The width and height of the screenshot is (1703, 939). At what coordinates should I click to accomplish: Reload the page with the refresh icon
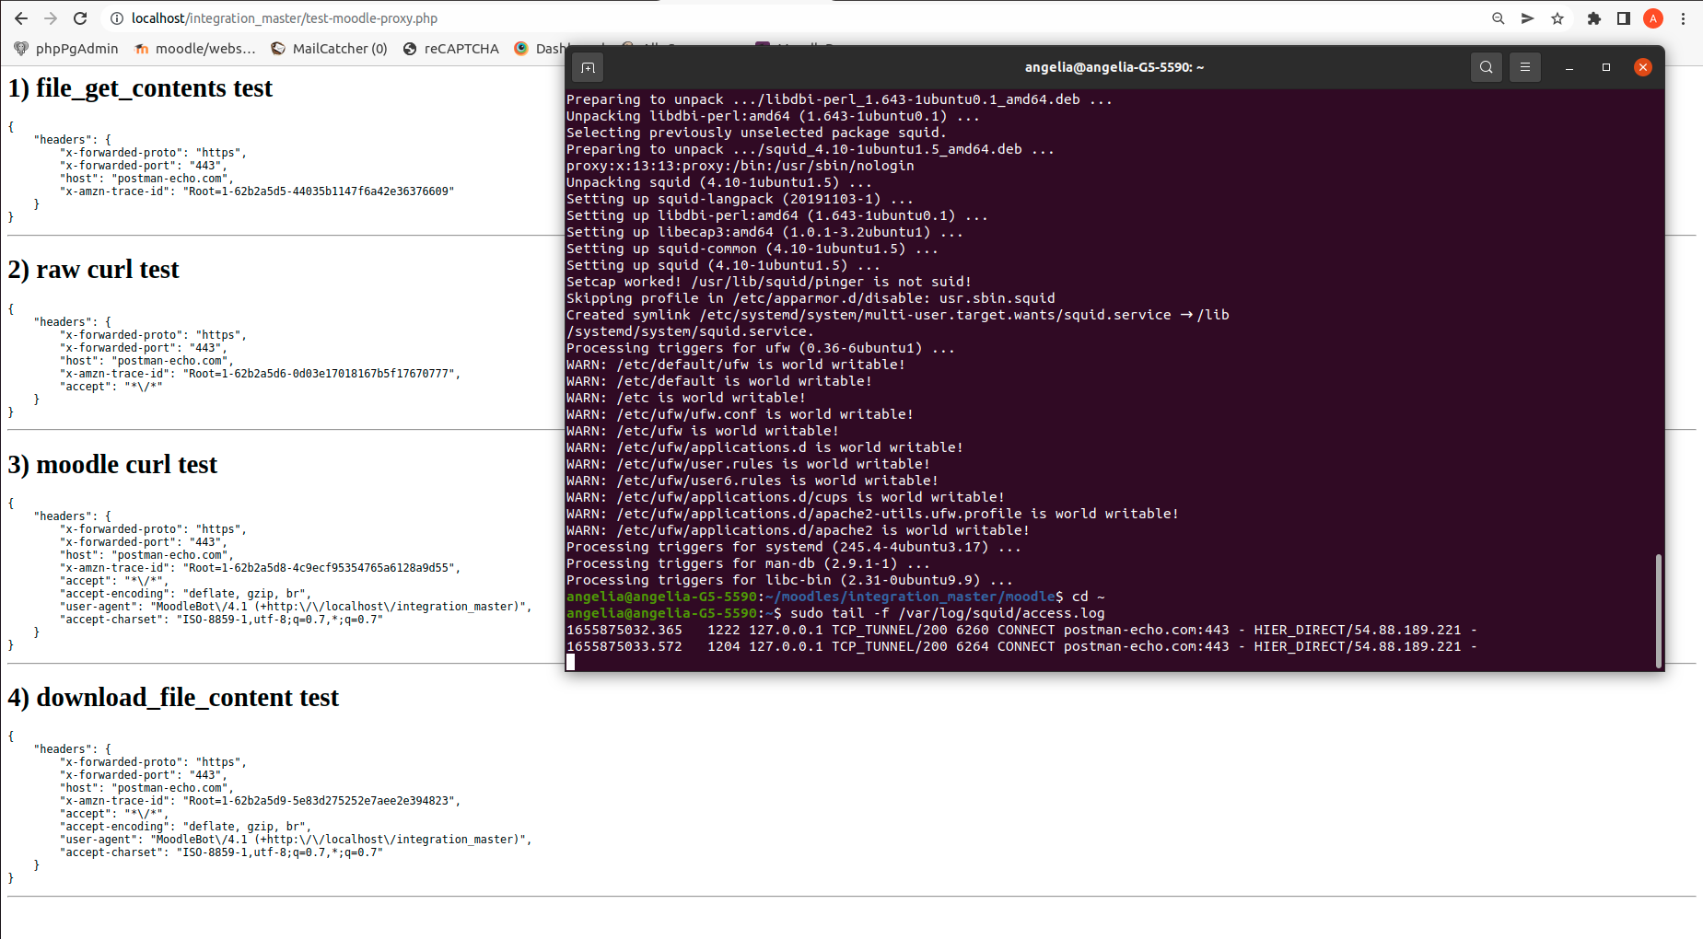pyautogui.click(x=80, y=18)
